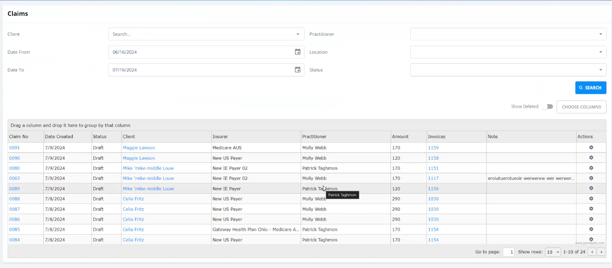Screen dimensions: 612x268
Task: Open gear menu for claim 0088
Action: point(591,199)
